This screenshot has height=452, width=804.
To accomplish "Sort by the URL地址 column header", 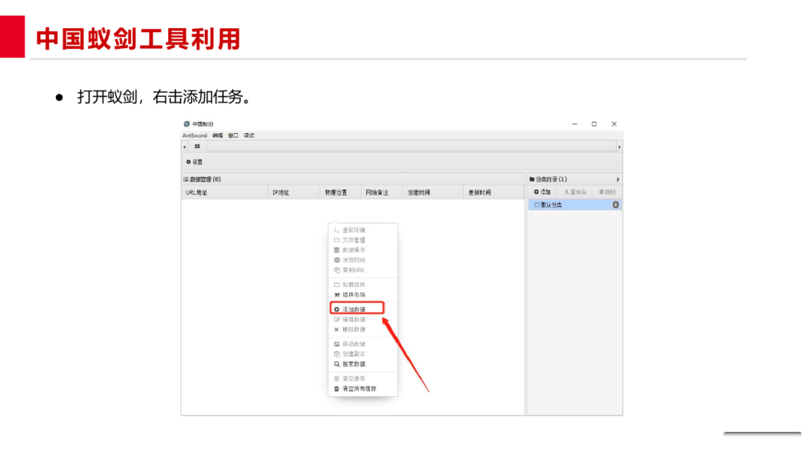I will [225, 193].
